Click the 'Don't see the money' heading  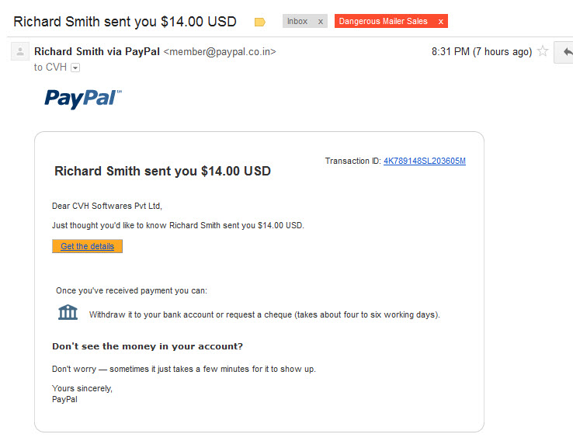(148, 346)
